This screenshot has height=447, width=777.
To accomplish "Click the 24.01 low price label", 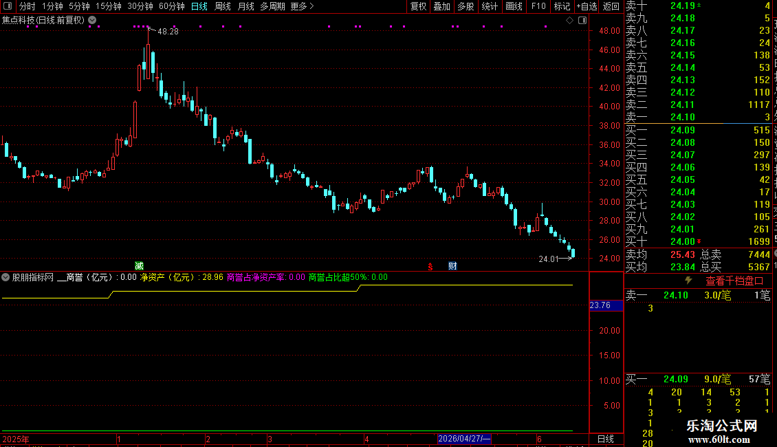I will (x=548, y=259).
